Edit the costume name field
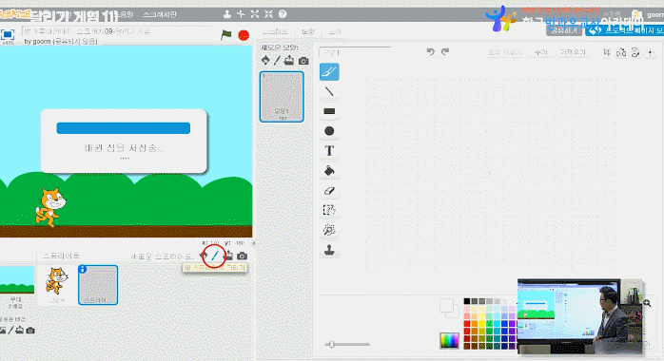Image resolution: width=664 pixels, height=361 pixels. [x=355, y=52]
